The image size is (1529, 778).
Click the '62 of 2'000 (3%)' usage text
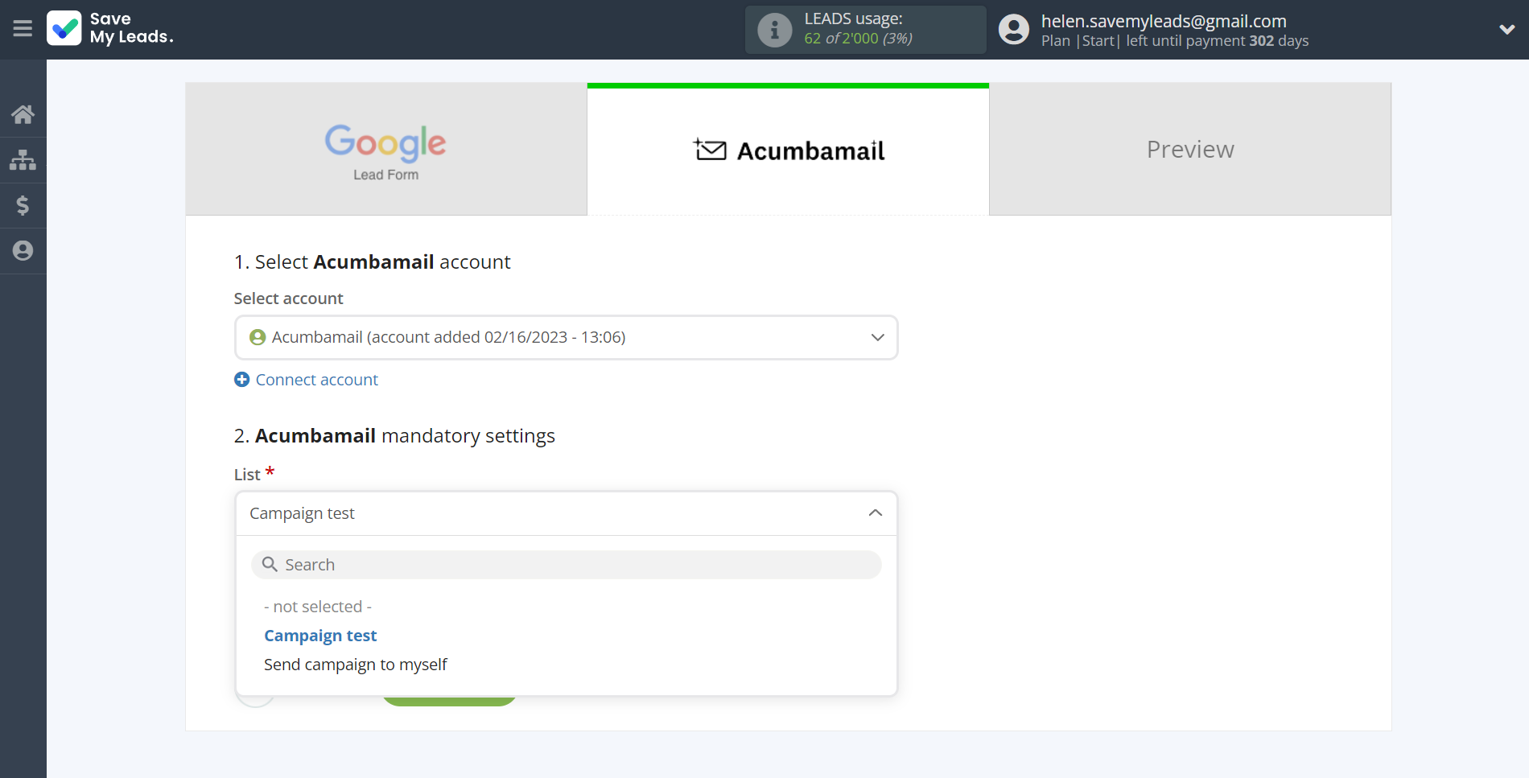point(858,39)
